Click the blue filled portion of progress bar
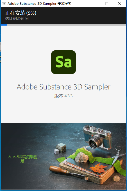This screenshot has height=191, width=127. [x=4, y=25]
